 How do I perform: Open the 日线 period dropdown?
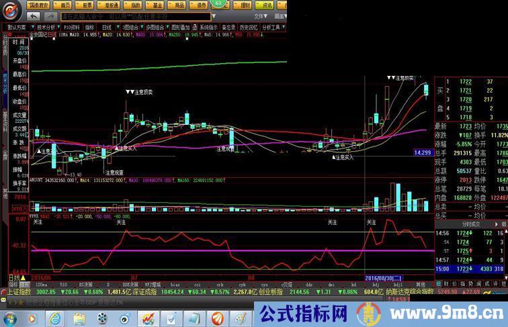(x=108, y=28)
